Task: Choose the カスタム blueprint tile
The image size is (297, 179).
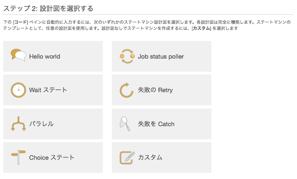Action: [x=161, y=157]
